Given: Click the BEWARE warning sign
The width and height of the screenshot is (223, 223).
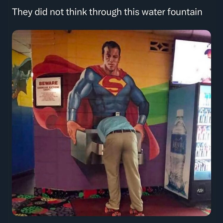Looking at the screenshot, I should (49, 92).
